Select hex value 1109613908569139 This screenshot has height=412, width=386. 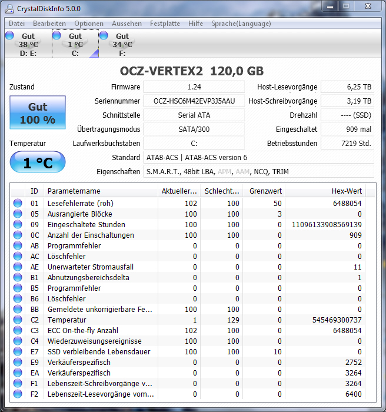327,225
